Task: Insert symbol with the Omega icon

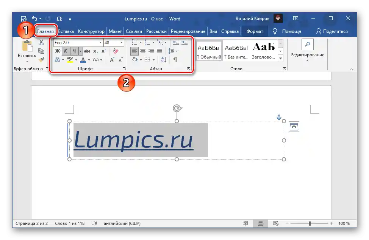Action: [x=59, y=19]
